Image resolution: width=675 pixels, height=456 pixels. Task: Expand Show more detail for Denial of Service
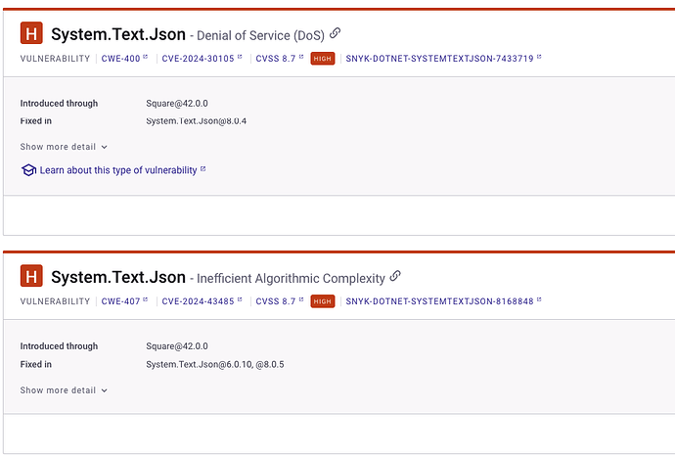64,147
